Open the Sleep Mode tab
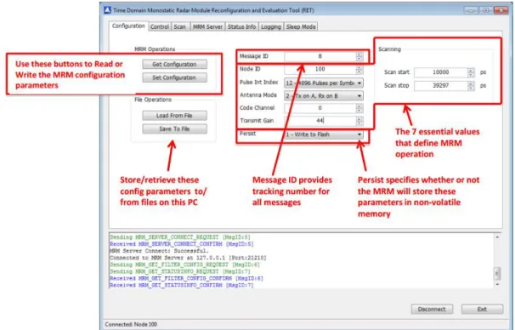The height and width of the screenshot is (330, 515). [x=301, y=27]
